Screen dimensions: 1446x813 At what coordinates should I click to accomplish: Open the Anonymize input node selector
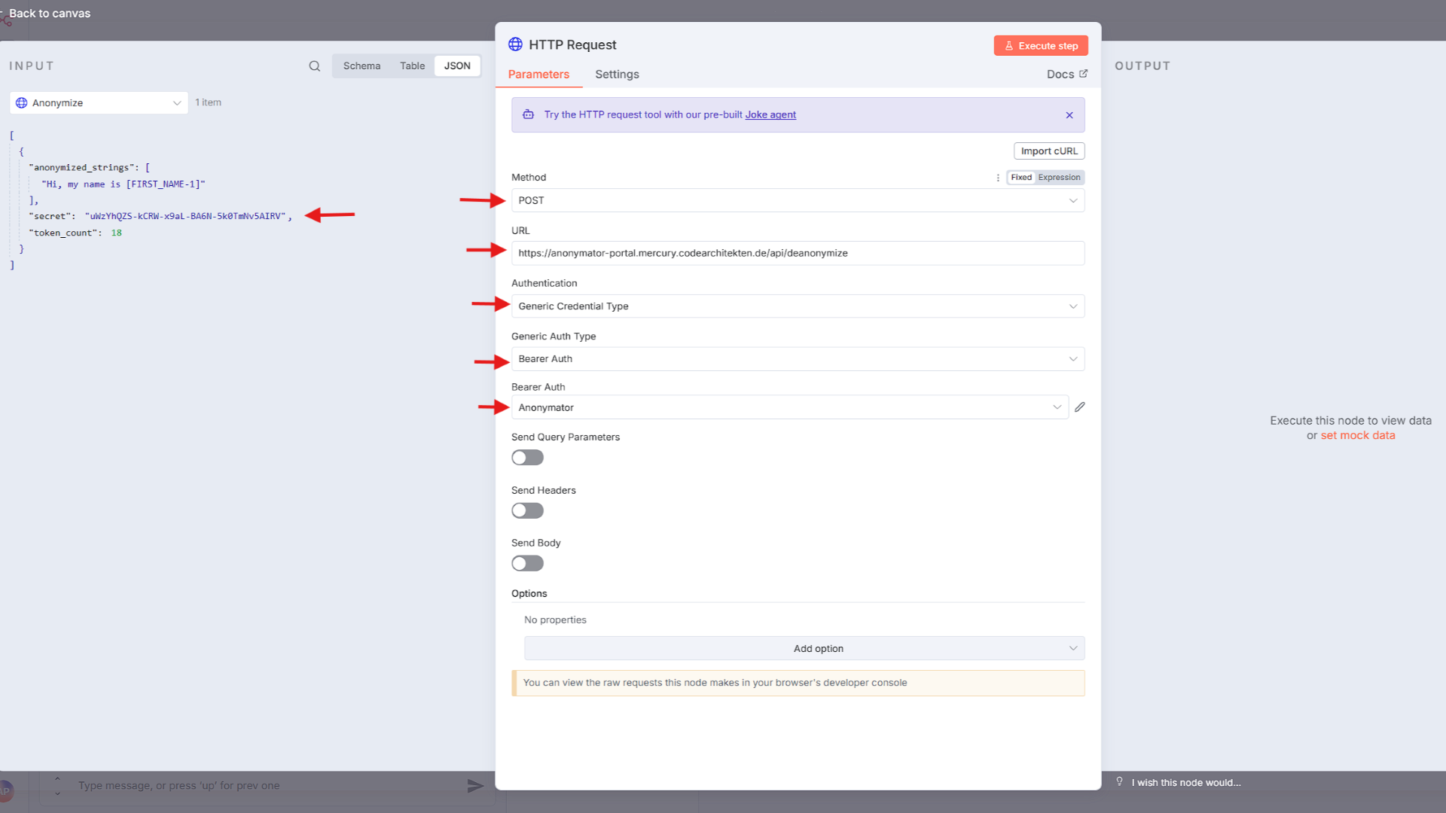pos(98,102)
